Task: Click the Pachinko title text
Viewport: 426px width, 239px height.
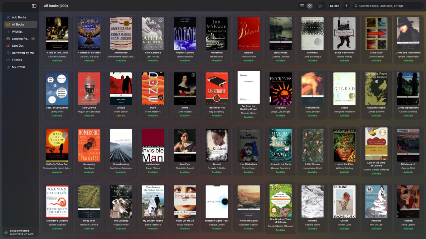Action: [376, 221]
